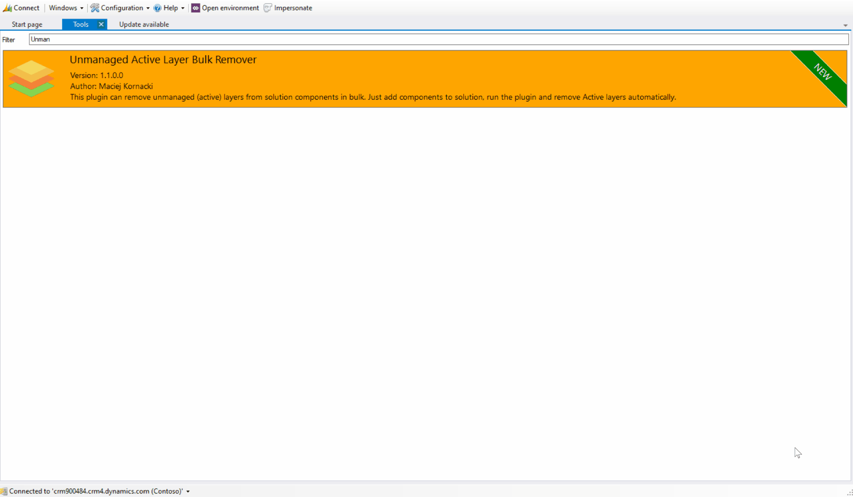The height and width of the screenshot is (497, 853).
Task: Click the Help question mark icon
Action: click(157, 8)
